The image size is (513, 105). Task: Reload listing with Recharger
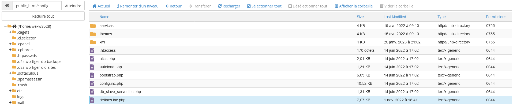229,6
